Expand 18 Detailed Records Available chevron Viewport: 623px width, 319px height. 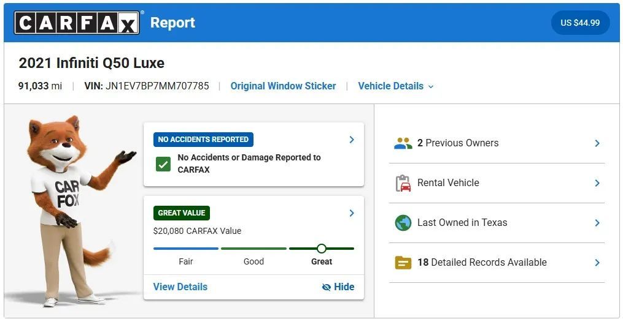pyautogui.click(x=597, y=262)
